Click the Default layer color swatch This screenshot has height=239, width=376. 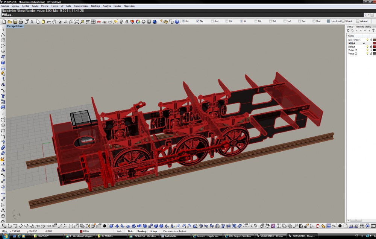(x=374, y=47)
